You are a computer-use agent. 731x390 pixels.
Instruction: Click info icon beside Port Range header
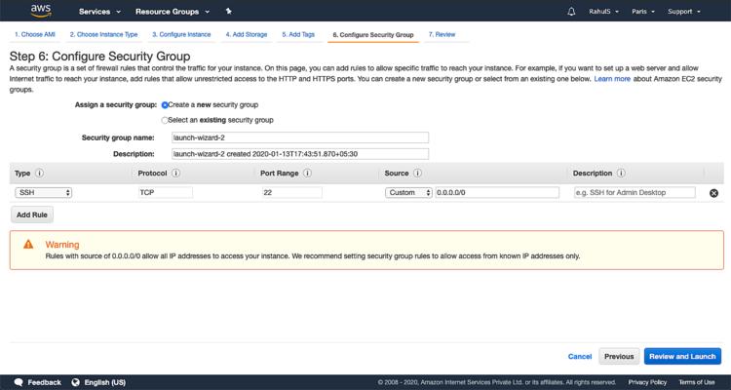(307, 174)
